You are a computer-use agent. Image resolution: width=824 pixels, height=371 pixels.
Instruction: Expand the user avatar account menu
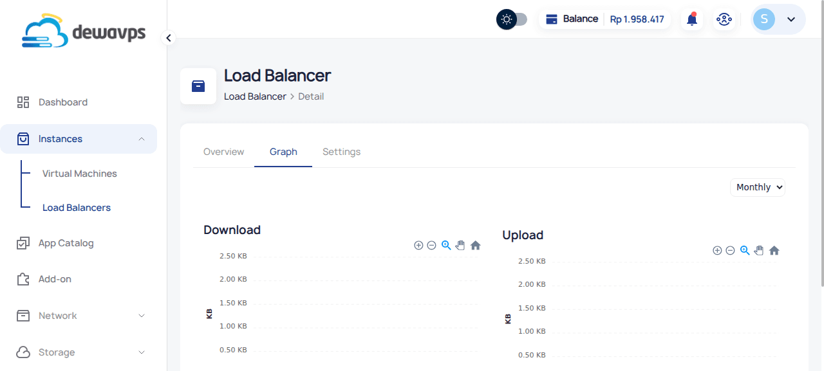click(x=778, y=19)
